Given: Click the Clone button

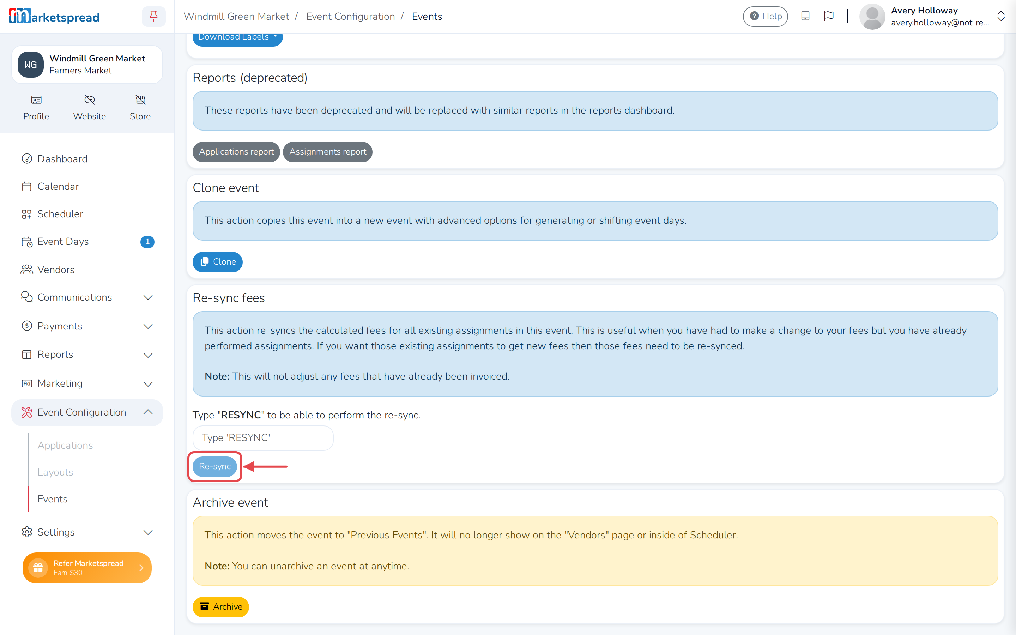Looking at the screenshot, I should 217,262.
